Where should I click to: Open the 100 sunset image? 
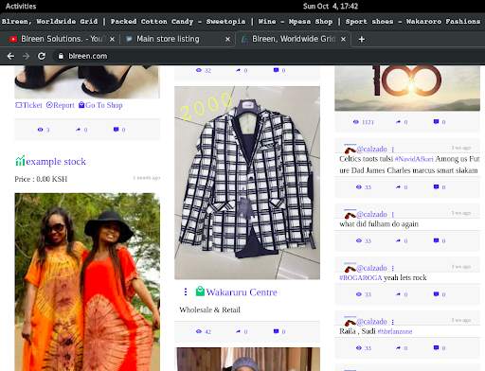[x=407, y=88]
